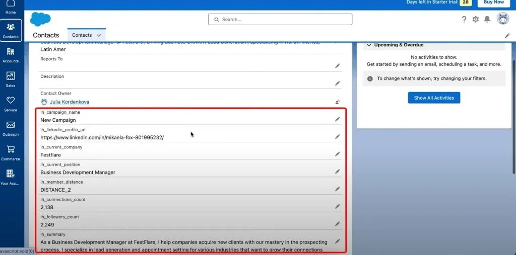This screenshot has height=255, width=516.
Task: Edit lh_linkedin_profile_url field pencil
Action: click(x=337, y=136)
